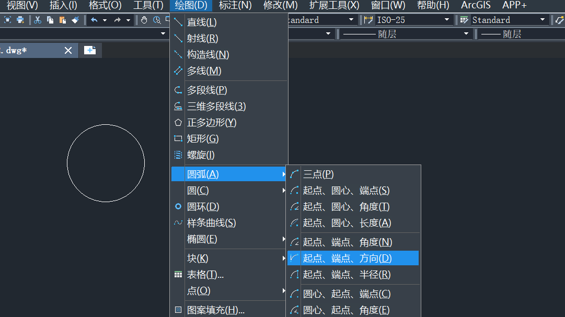Open the ArcGIS menu
This screenshot has height=317, width=565.
tap(476, 5)
